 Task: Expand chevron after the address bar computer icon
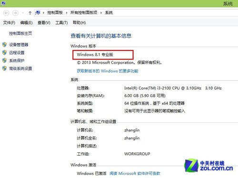(x=43, y=13)
